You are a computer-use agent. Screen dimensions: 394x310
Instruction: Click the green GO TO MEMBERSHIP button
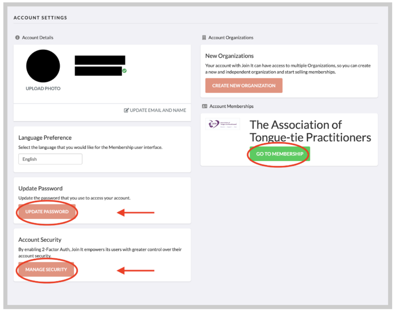click(280, 154)
